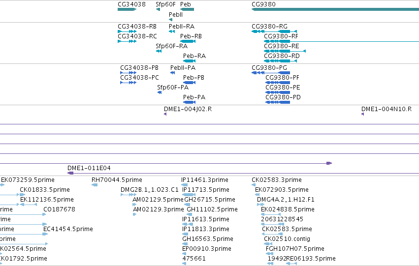The height and width of the screenshot is (266, 419).
Task: Select BAC end DME1-004N10.R
Action: point(362,114)
